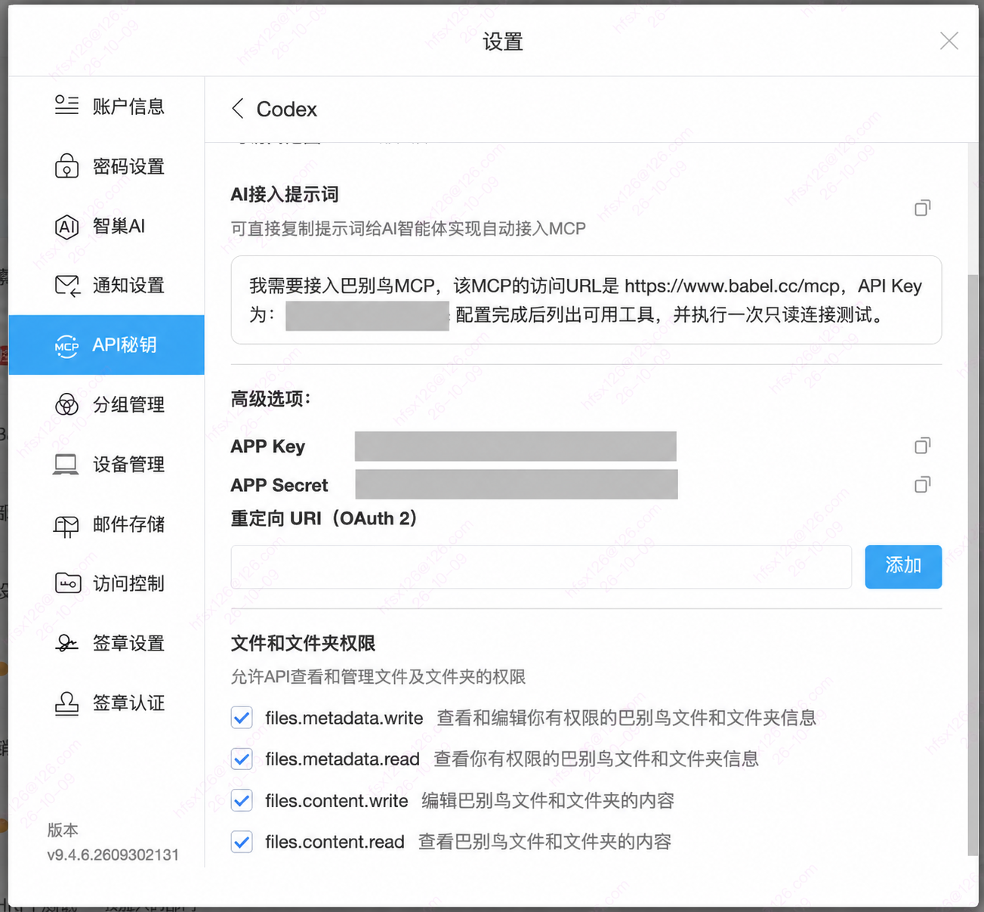
Task: Click the MCP icon beside API秘钥
Action: point(66,345)
